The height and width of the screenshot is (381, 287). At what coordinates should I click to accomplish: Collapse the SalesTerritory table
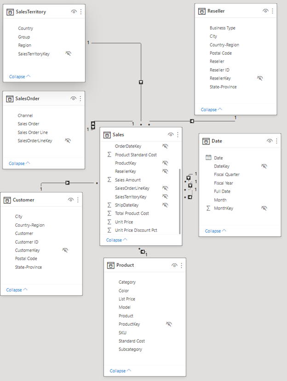pos(20,76)
